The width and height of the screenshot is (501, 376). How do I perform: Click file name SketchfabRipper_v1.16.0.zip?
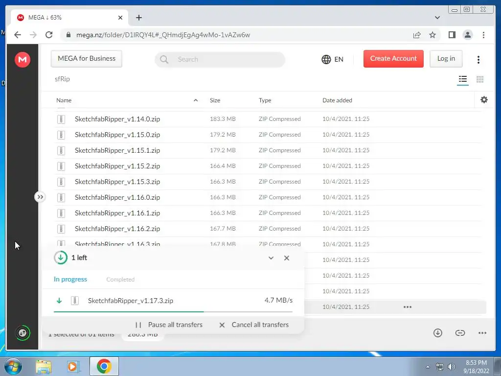tap(117, 197)
